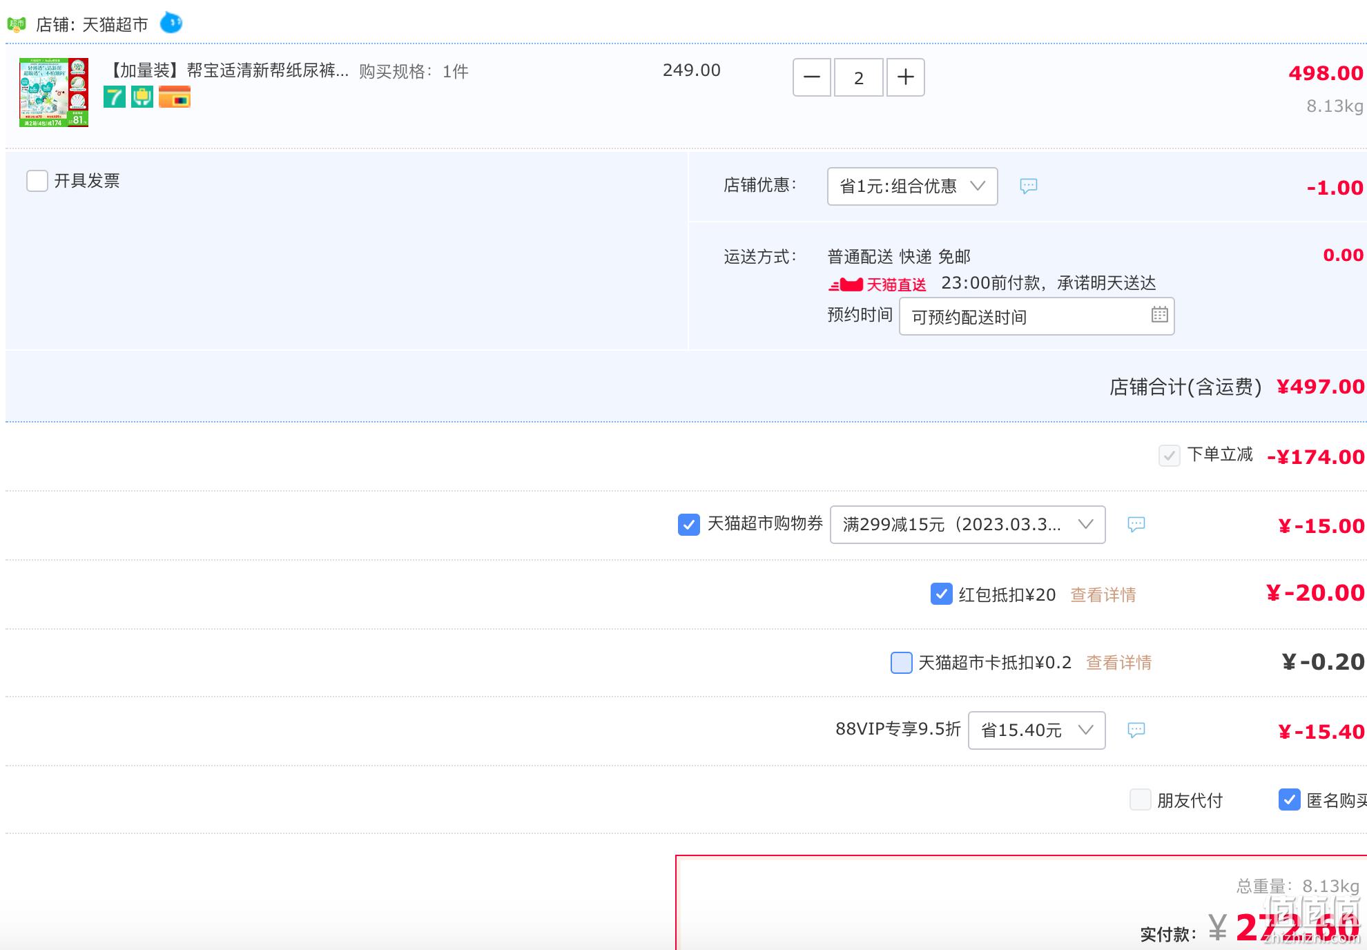Click the comment icon beside 88VIP discount
1367x950 pixels.
click(1136, 730)
